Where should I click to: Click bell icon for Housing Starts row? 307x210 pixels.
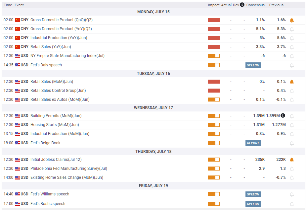tap(292, 125)
